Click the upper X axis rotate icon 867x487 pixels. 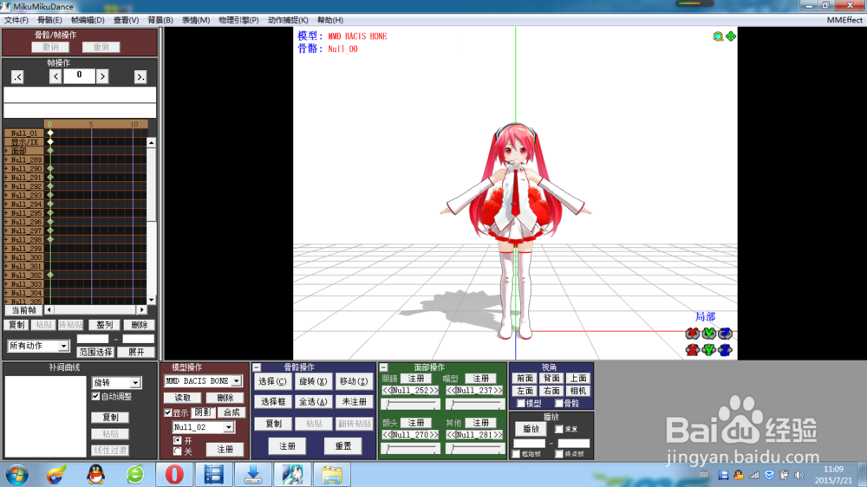(692, 334)
